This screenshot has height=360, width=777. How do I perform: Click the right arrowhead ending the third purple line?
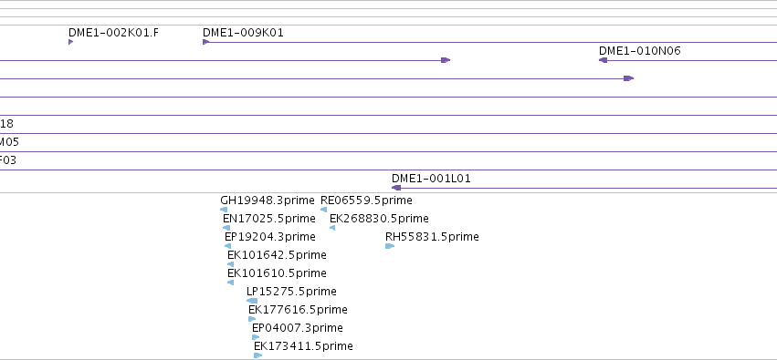(629, 78)
